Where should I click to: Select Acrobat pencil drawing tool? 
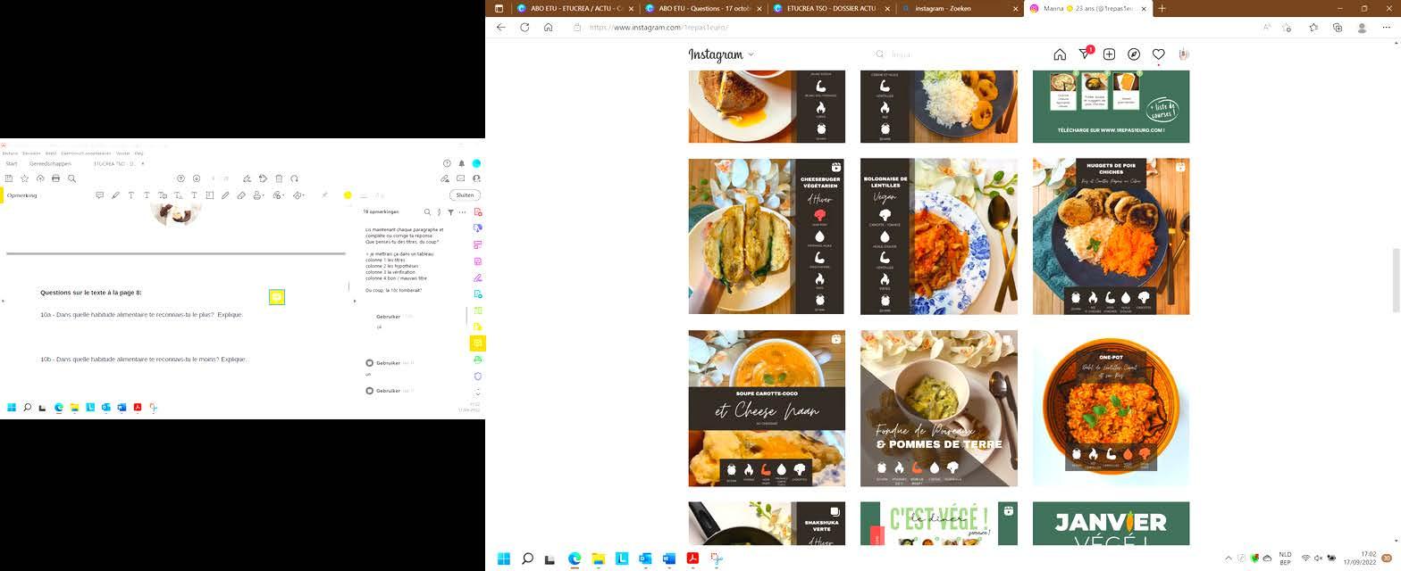click(x=225, y=195)
